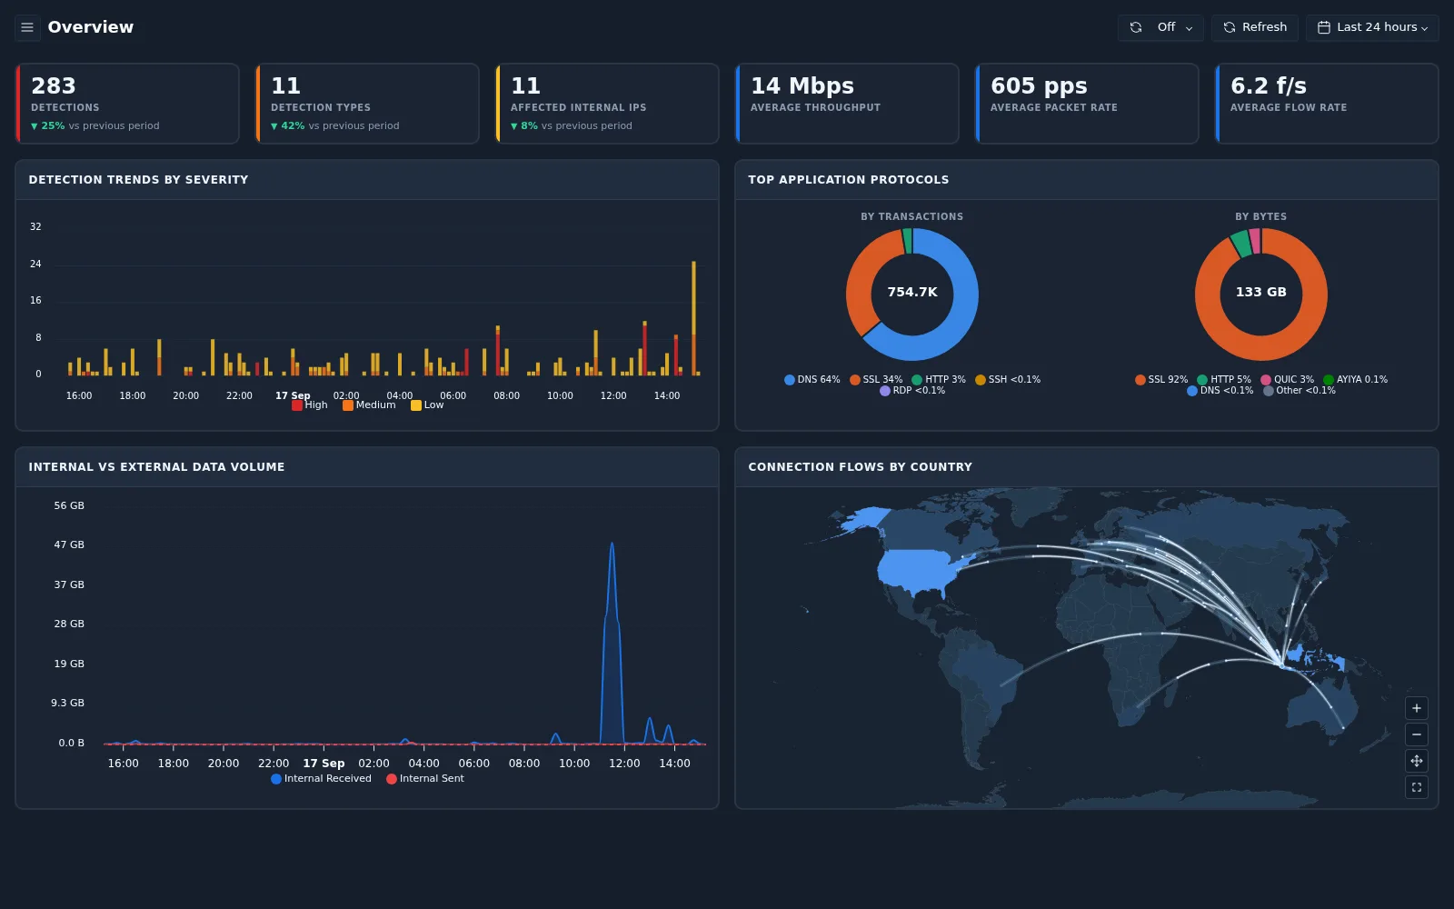The height and width of the screenshot is (909, 1454).
Task: Open the 11 Detection Types card
Action: pyautogui.click(x=367, y=104)
